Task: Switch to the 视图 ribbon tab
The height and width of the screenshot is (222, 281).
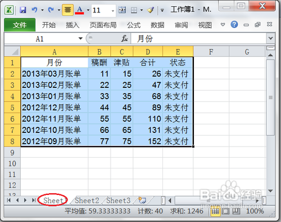Action: pyautogui.click(x=205, y=25)
